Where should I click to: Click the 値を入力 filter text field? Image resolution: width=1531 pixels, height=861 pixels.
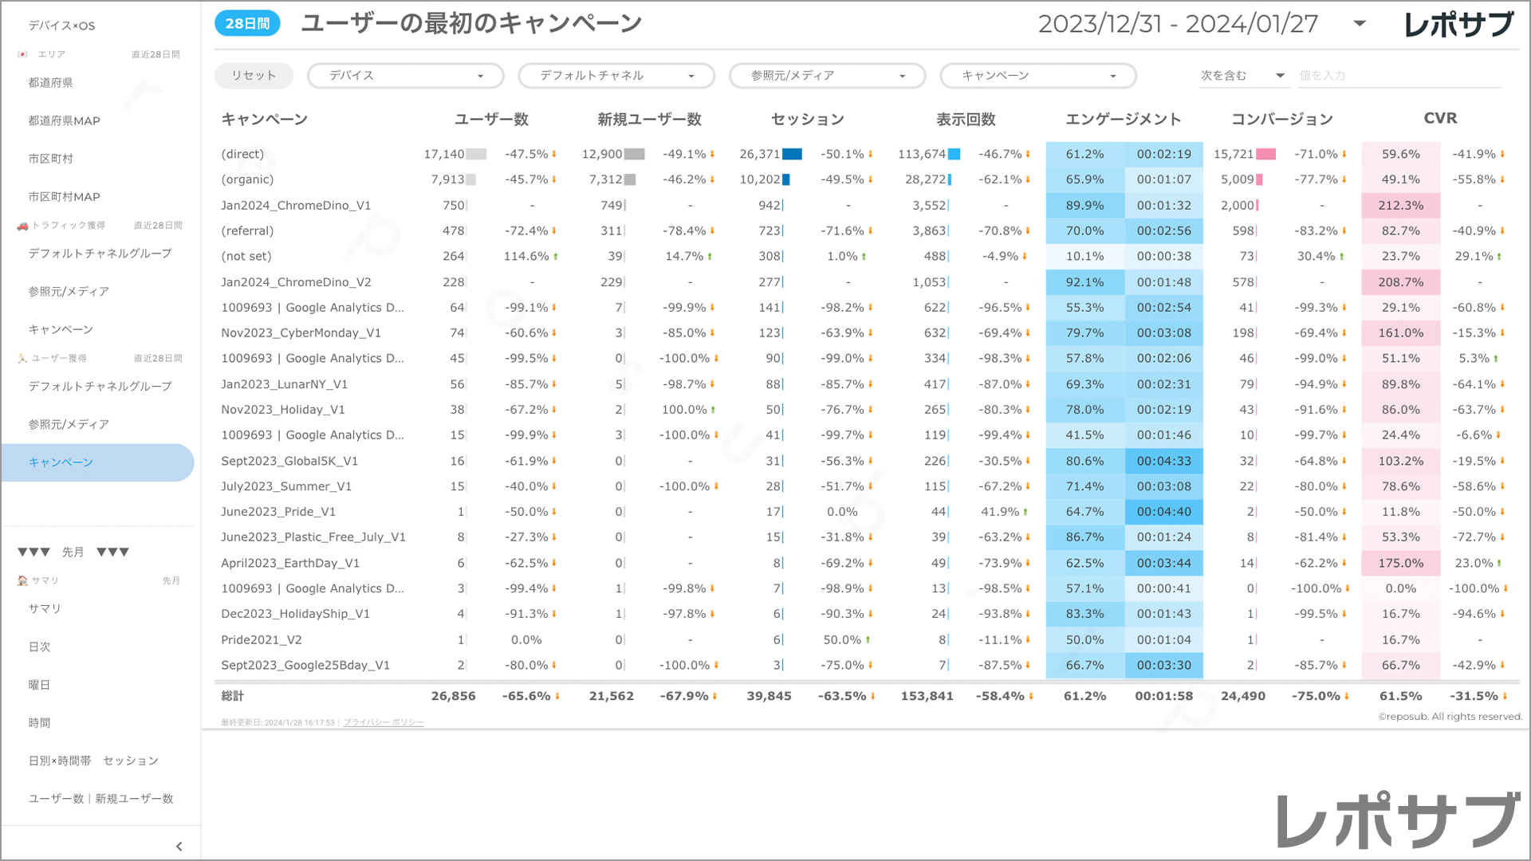click(1399, 76)
